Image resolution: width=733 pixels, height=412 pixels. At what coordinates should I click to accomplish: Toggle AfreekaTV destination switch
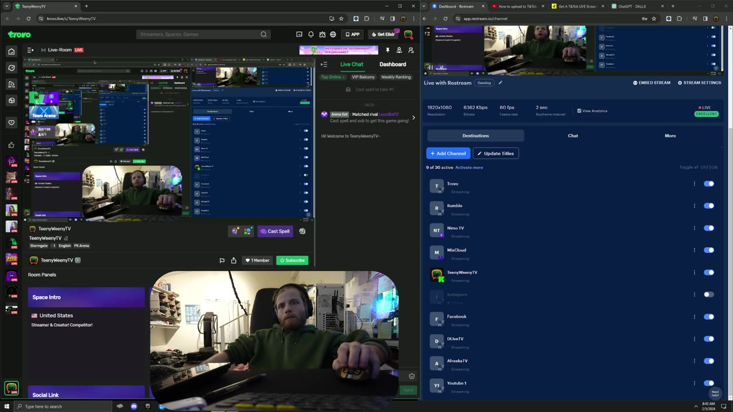tap(709, 361)
